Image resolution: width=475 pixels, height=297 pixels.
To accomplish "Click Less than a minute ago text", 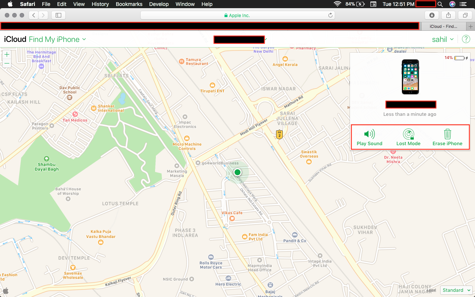I will [x=410, y=114].
